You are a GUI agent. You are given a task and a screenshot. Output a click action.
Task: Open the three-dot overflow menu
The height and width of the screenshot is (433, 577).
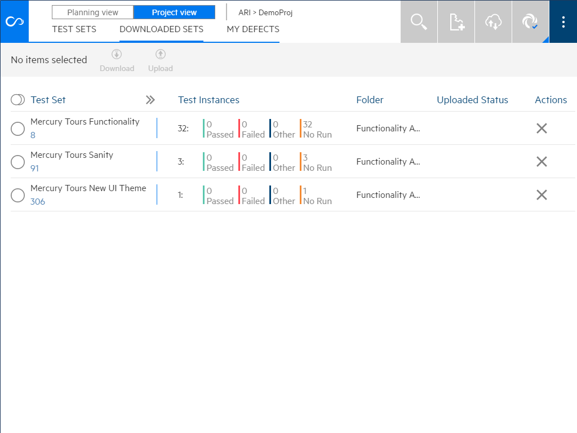point(563,21)
